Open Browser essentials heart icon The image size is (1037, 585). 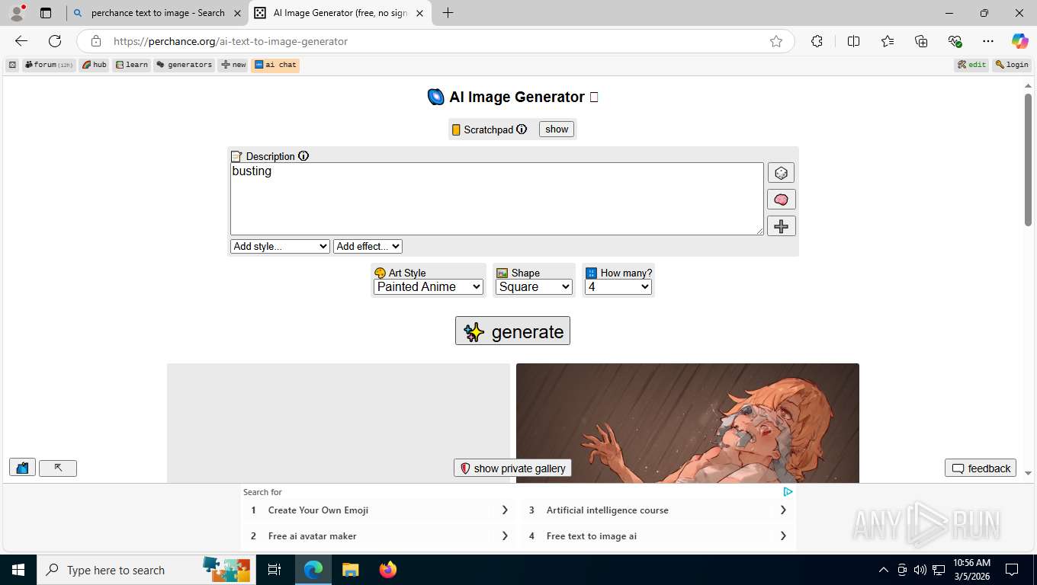coord(955,41)
